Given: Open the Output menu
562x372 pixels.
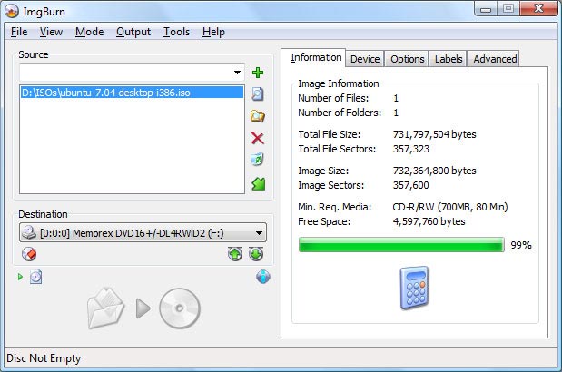Looking at the screenshot, I should 133,32.
